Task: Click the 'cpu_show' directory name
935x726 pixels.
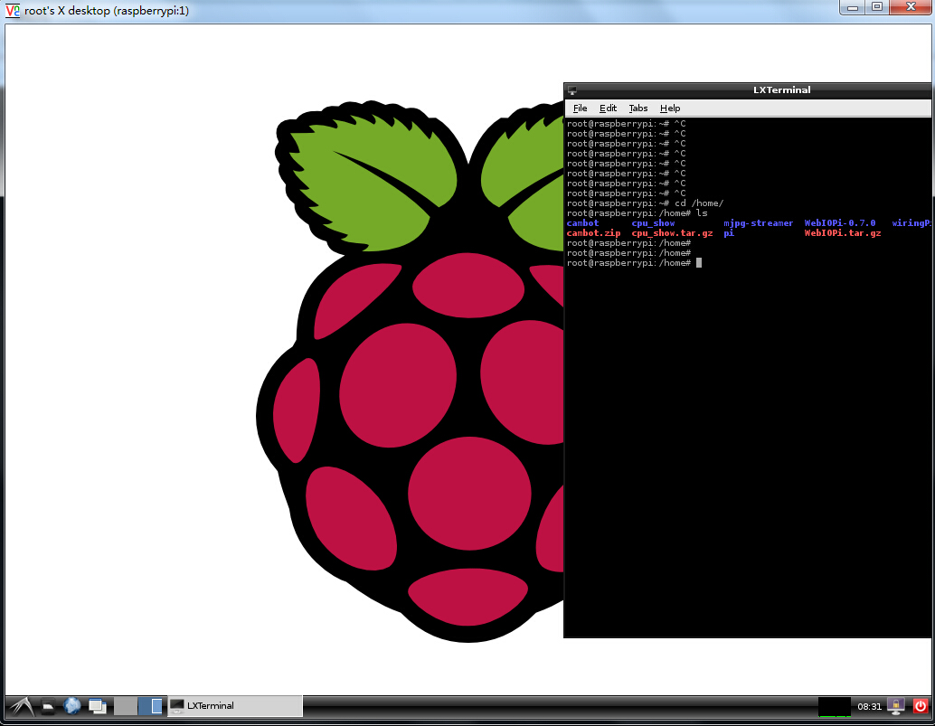Action: click(x=653, y=223)
